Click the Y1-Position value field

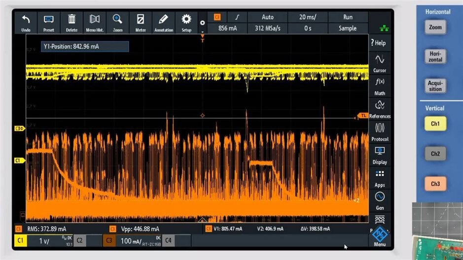85,47
